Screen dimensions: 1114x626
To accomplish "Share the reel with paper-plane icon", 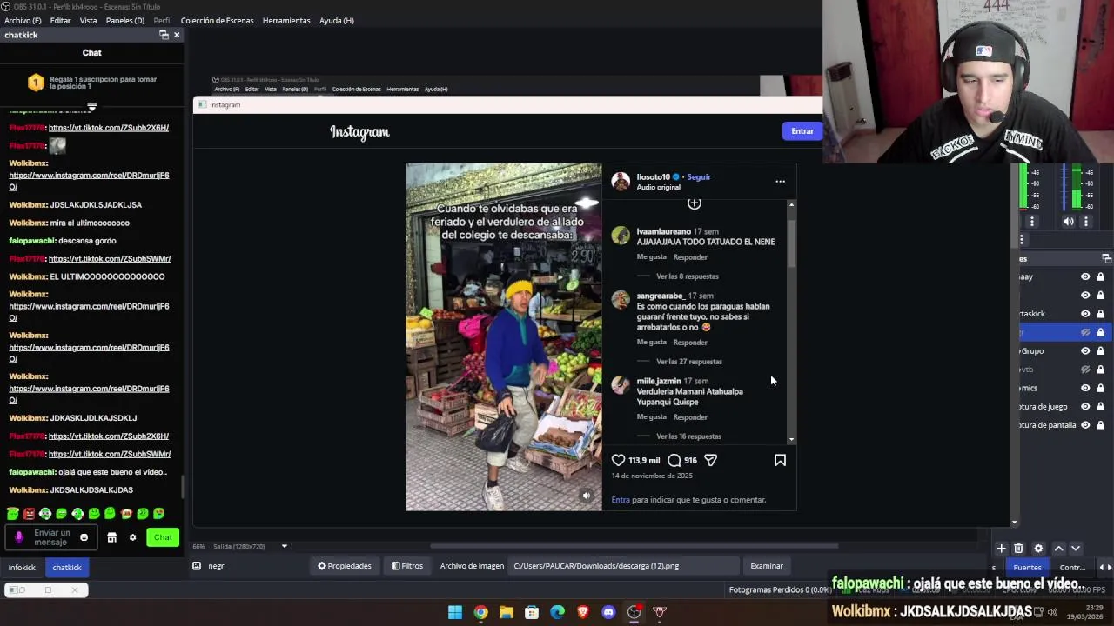I will [x=711, y=460].
